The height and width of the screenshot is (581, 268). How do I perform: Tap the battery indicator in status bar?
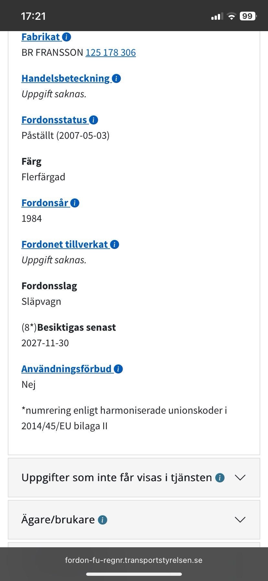[248, 16]
